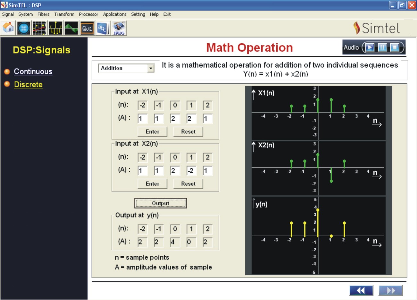Restore the SimTEL window size
This screenshot has width=417, height=300.
tap(402, 5)
